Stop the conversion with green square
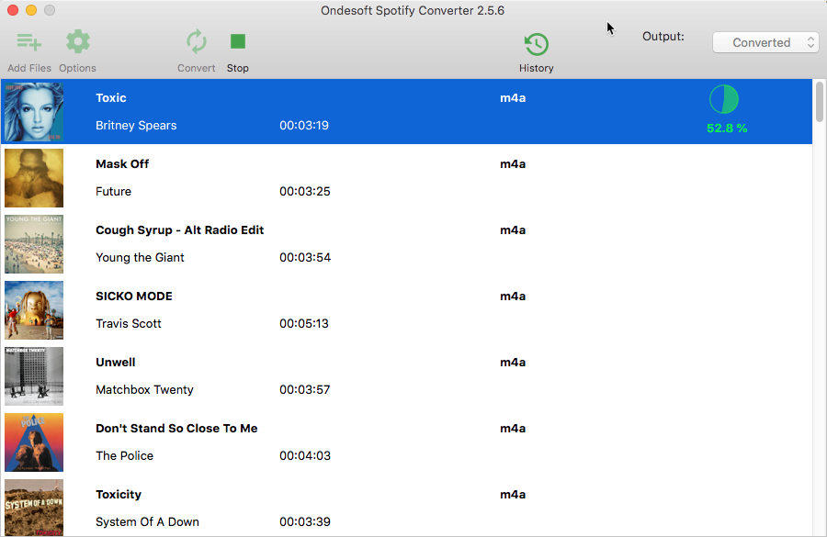 pyautogui.click(x=238, y=41)
